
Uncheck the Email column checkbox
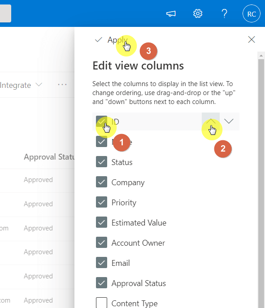click(x=101, y=263)
